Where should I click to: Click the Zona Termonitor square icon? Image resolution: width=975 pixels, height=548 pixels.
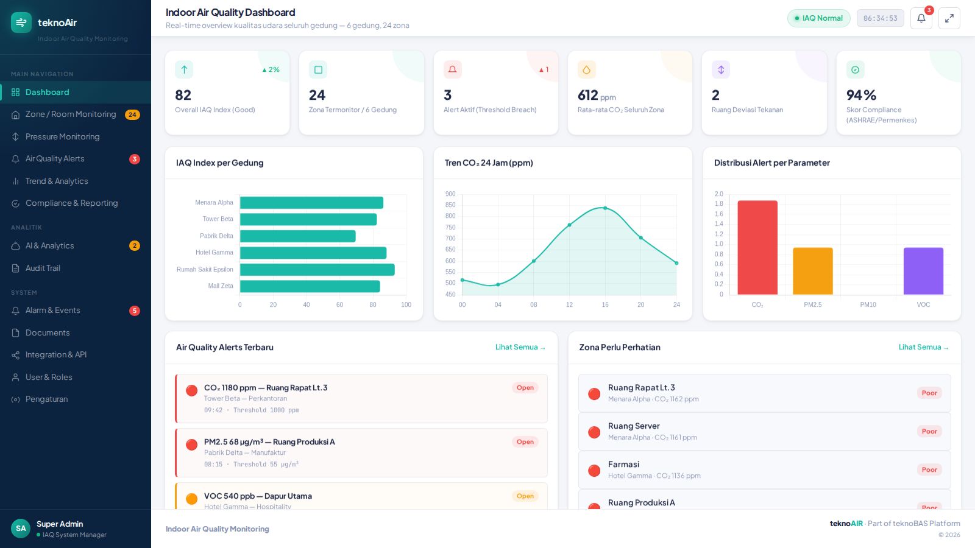tap(318, 69)
